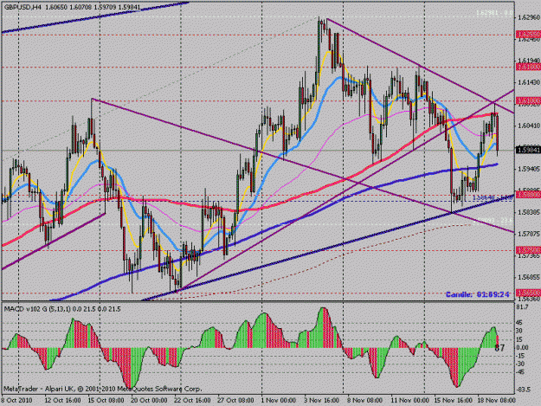Click the 1.57875 price axis label
Screen dimensions: 541x406
(x=529, y=234)
